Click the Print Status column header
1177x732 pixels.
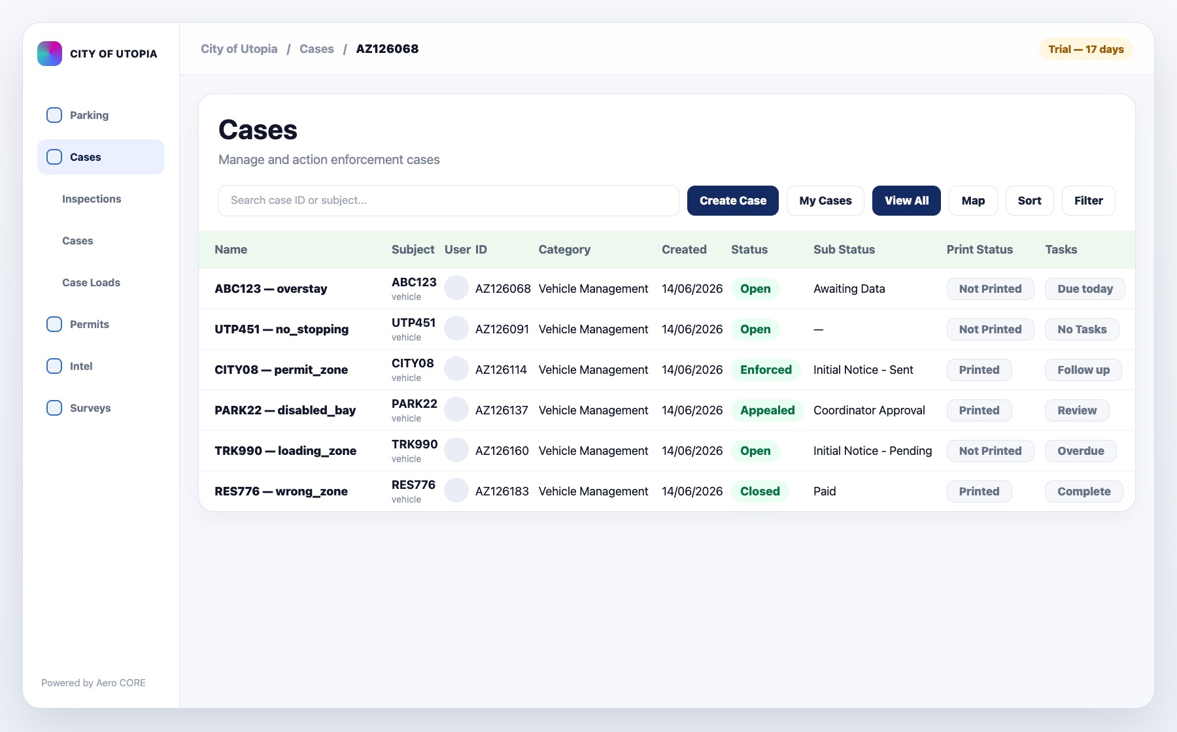tap(980, 250)
